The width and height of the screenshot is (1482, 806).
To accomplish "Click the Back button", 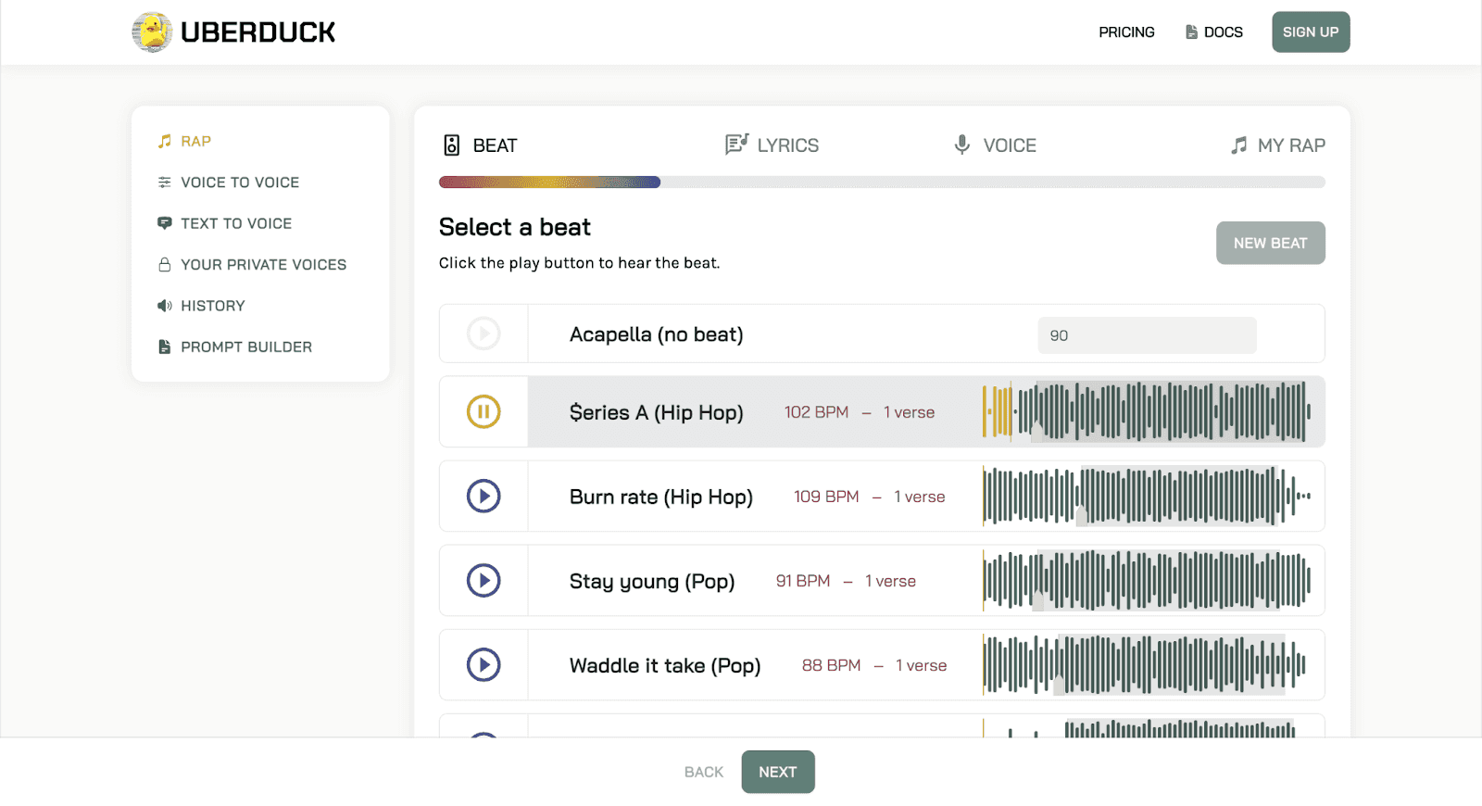I will [704, 772].
